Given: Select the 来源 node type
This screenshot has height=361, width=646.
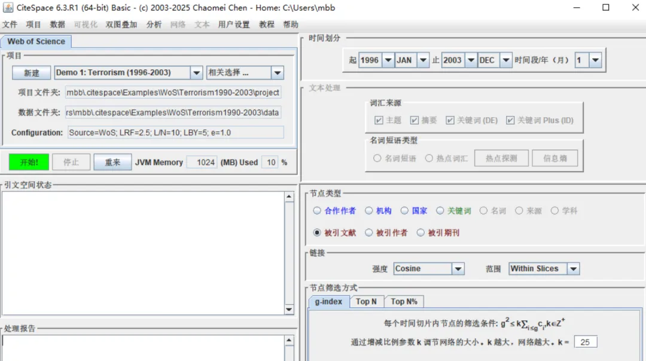Looking at the screenshot, I should point(519,211).
